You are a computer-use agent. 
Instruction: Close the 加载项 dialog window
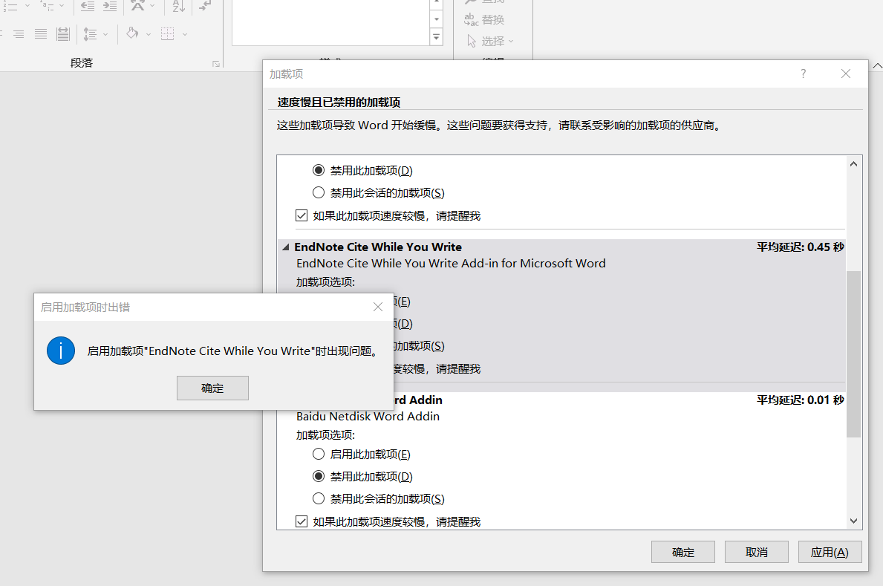click(x=845, y=74)
